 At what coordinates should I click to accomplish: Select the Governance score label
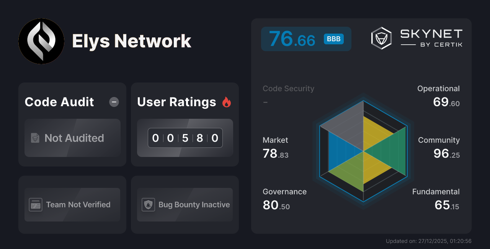pyautogui.click(x=284, y=192)
